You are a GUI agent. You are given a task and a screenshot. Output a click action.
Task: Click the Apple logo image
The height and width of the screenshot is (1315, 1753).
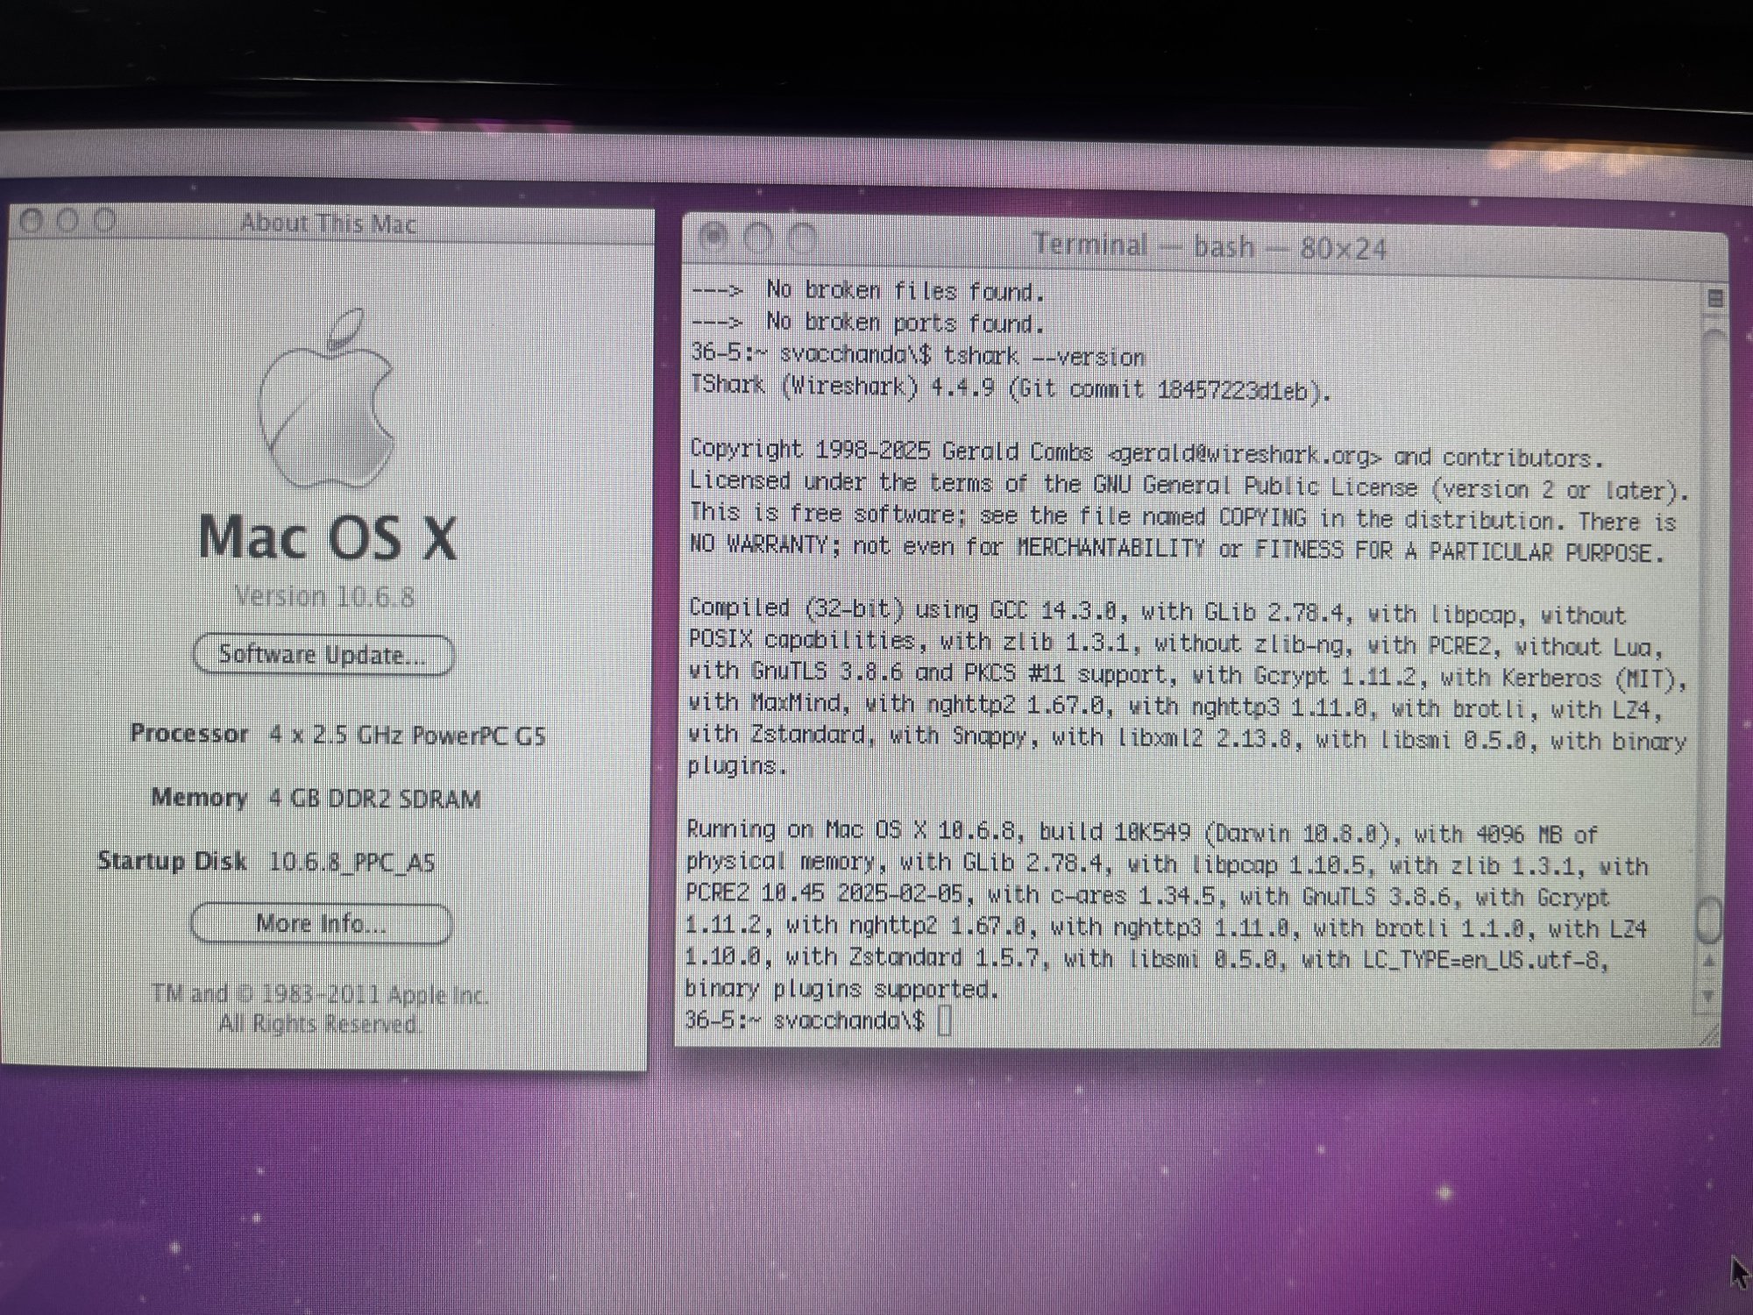326,401
